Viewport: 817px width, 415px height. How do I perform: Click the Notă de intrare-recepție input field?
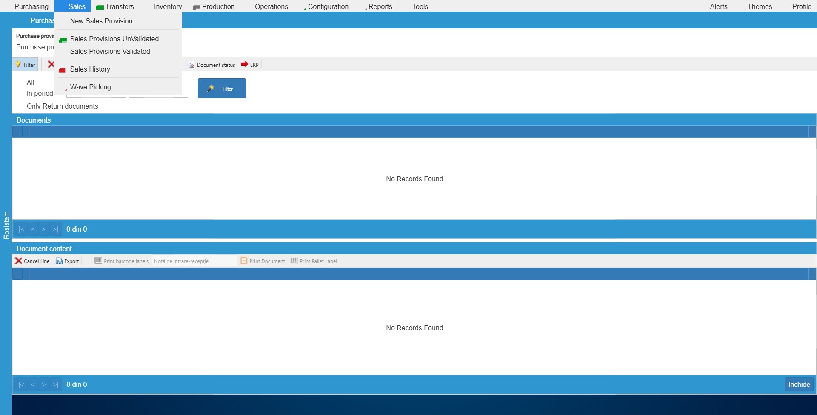click(194, 260)
